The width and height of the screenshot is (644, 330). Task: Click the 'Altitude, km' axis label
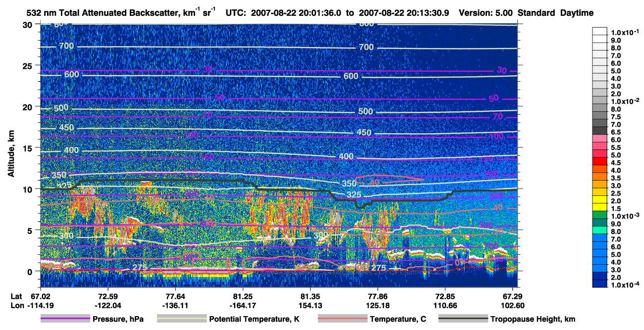coord(11,154)
